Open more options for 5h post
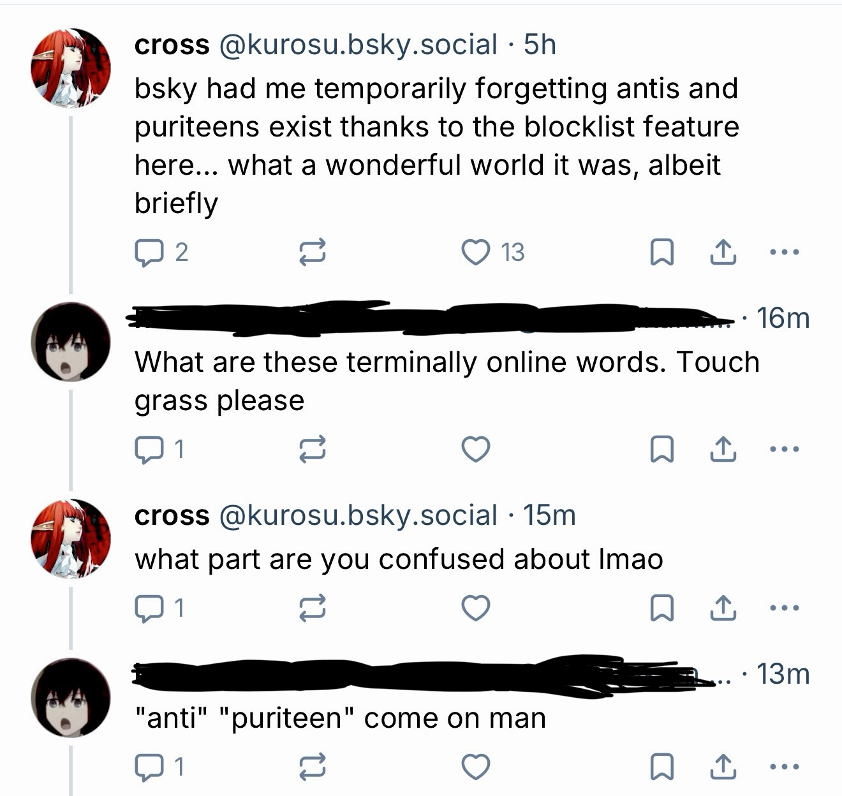Image resolution: width=842 pixels, height=796 pixels. [x=784, y=253]
